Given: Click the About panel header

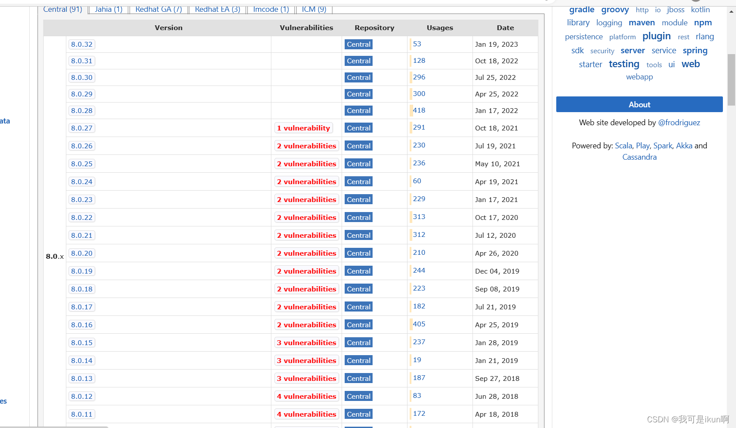Looking at the screenshot, I should point(639,104).
